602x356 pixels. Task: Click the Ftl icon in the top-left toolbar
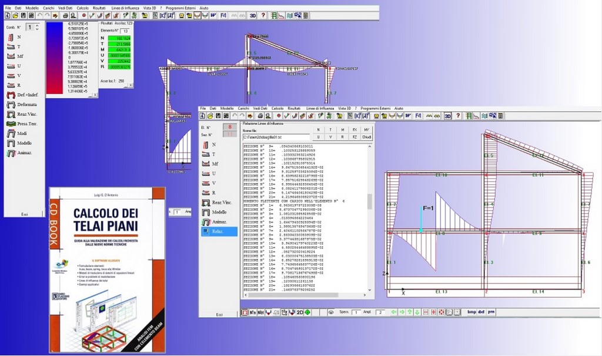(223, 16)
